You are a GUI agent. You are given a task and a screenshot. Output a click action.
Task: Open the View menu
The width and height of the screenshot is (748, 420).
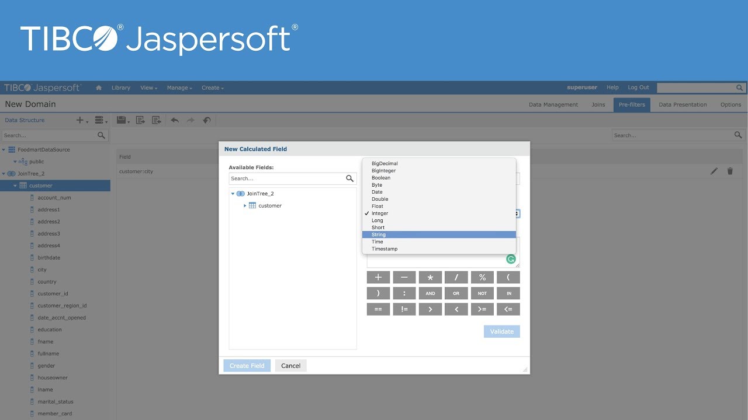pos(148,87)
